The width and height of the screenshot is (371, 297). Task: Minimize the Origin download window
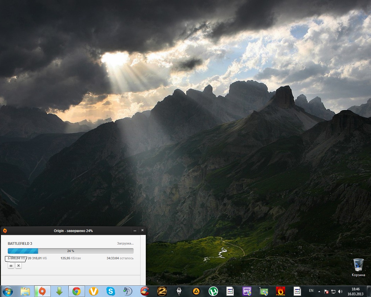point(135,231)
